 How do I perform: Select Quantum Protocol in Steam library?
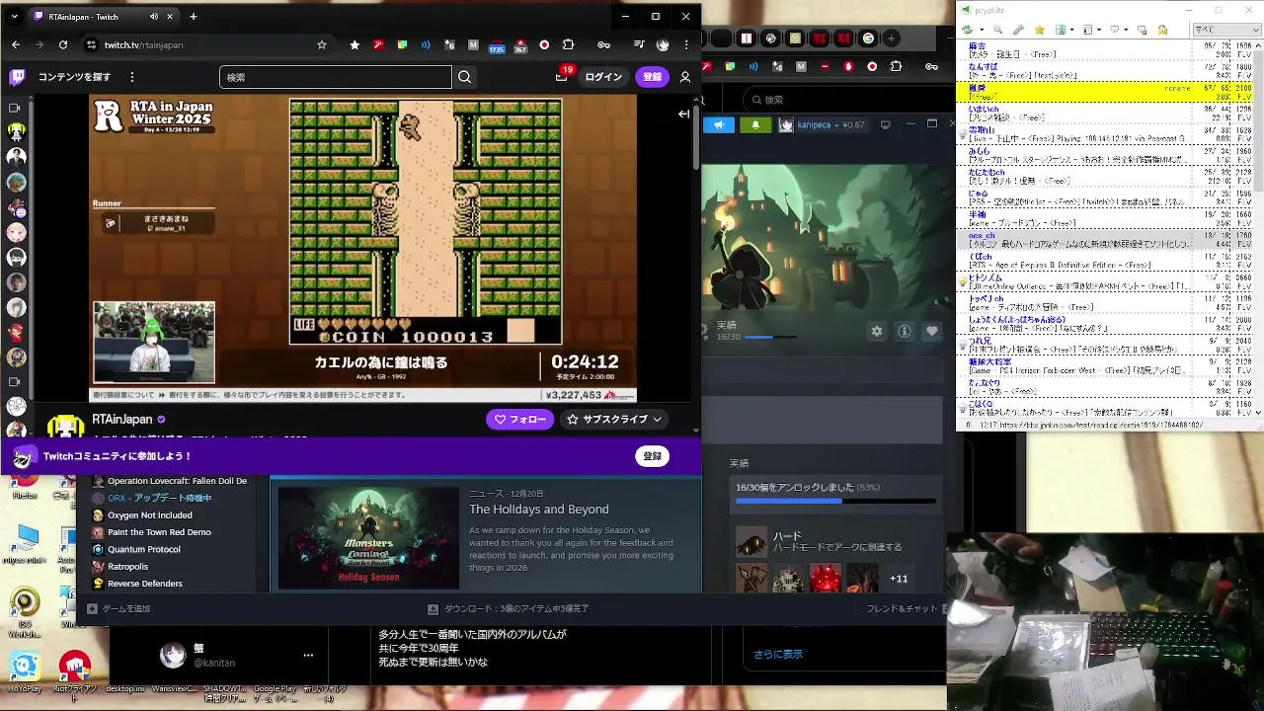(x=143, y=549)
